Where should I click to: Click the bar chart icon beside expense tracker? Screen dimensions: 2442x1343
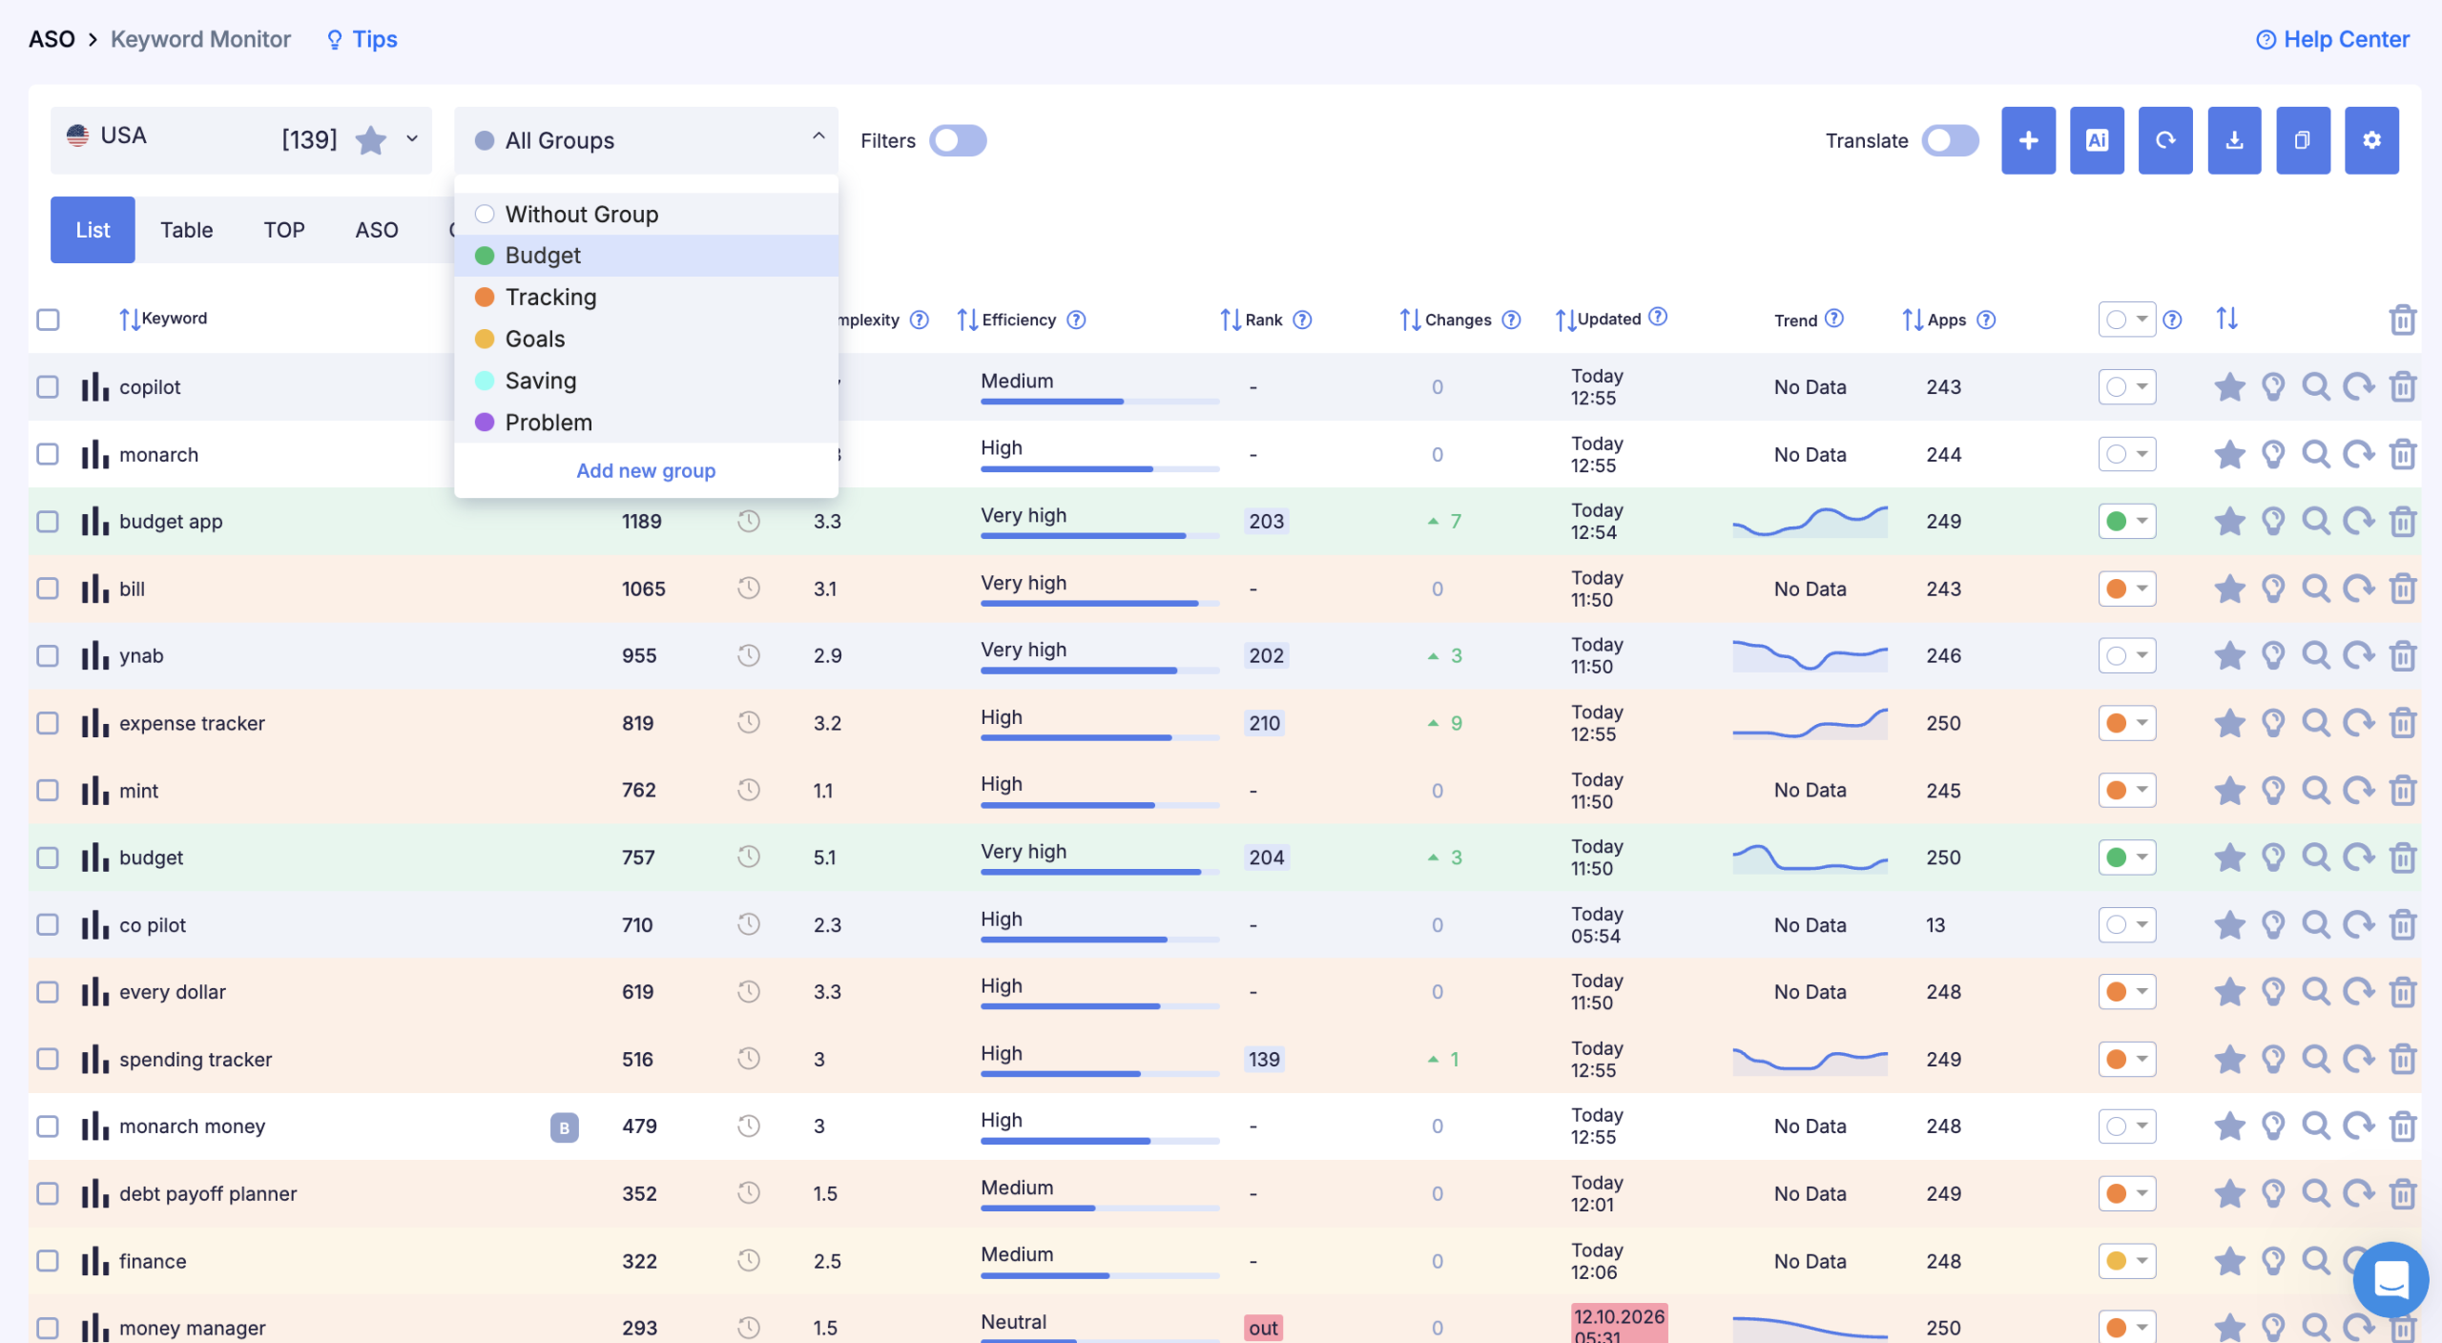pos(94,723)
